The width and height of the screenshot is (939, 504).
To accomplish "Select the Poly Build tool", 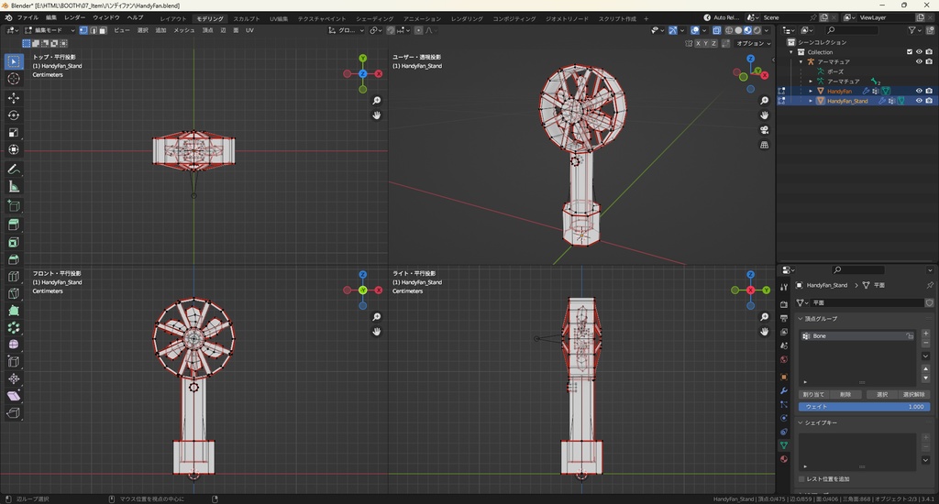I will [x=13, y=310].
